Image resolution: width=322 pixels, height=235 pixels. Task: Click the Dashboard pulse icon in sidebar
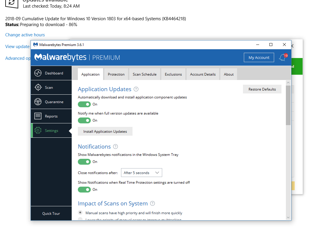coord(38,73)
